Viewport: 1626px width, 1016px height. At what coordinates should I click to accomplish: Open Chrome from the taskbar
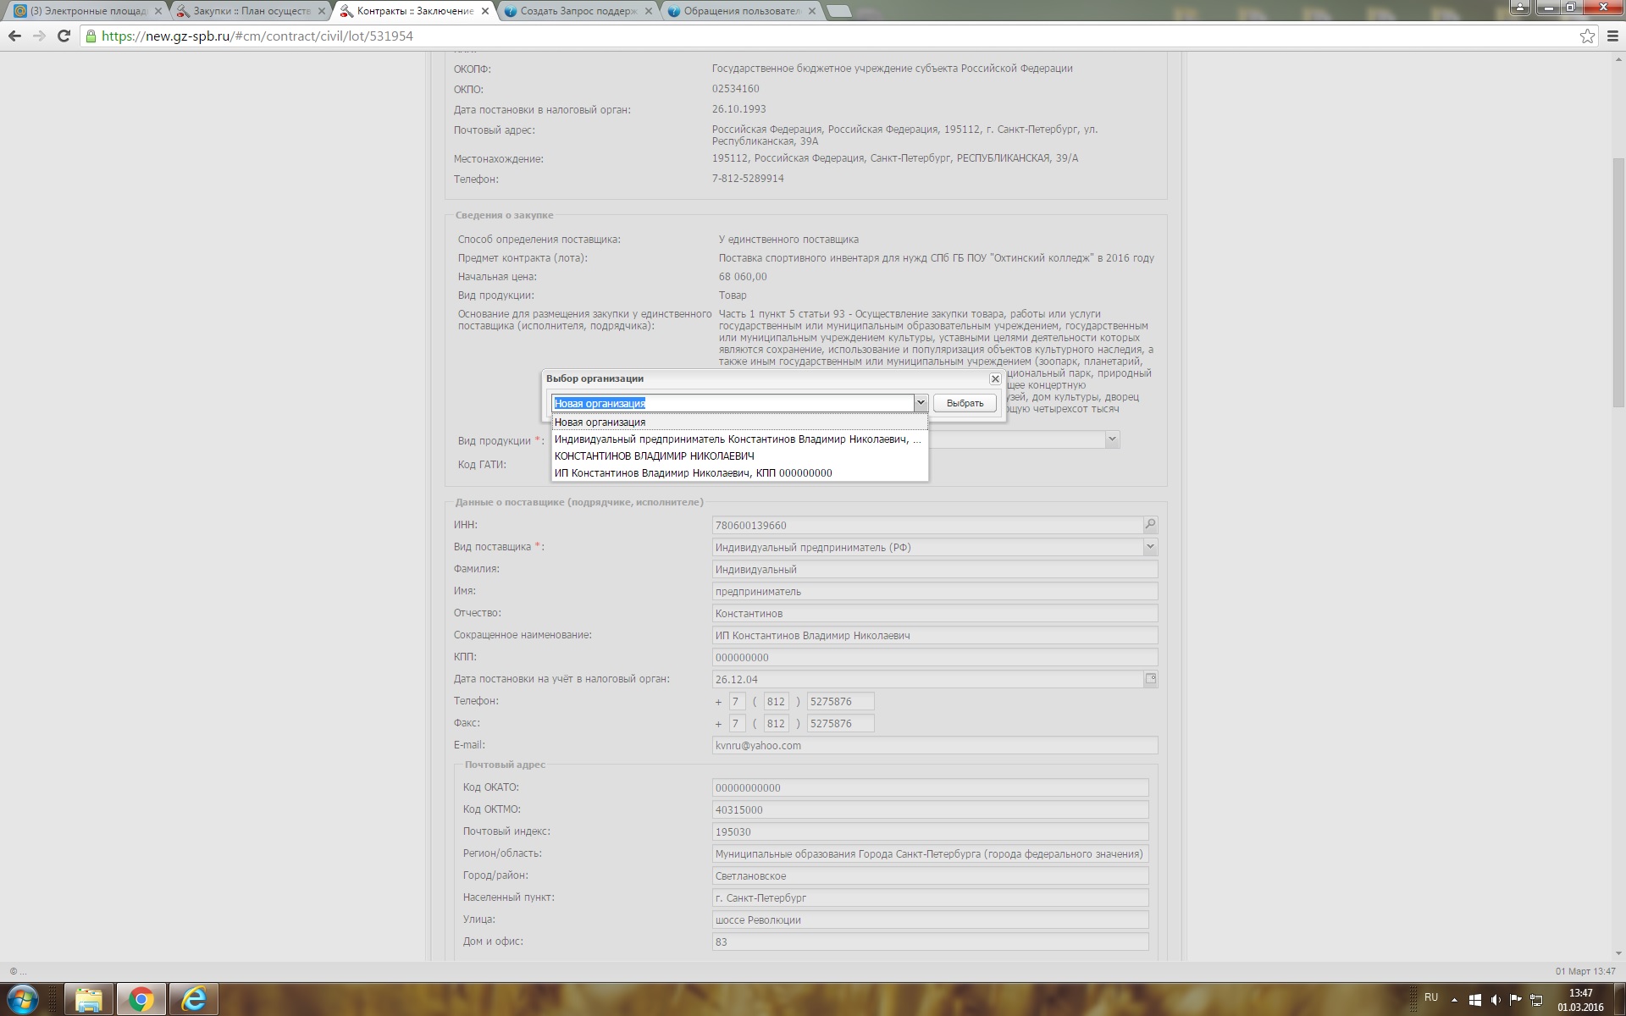tap(141, 999)
